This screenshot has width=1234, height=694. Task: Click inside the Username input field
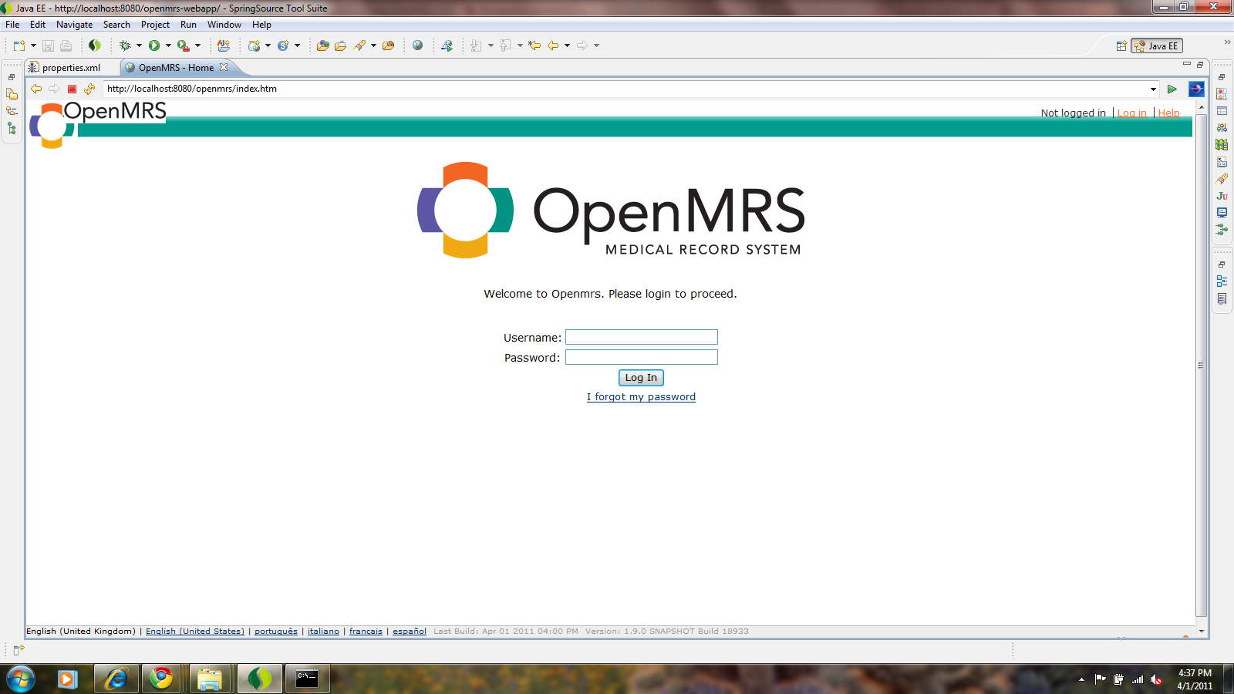tap(641, 337)
